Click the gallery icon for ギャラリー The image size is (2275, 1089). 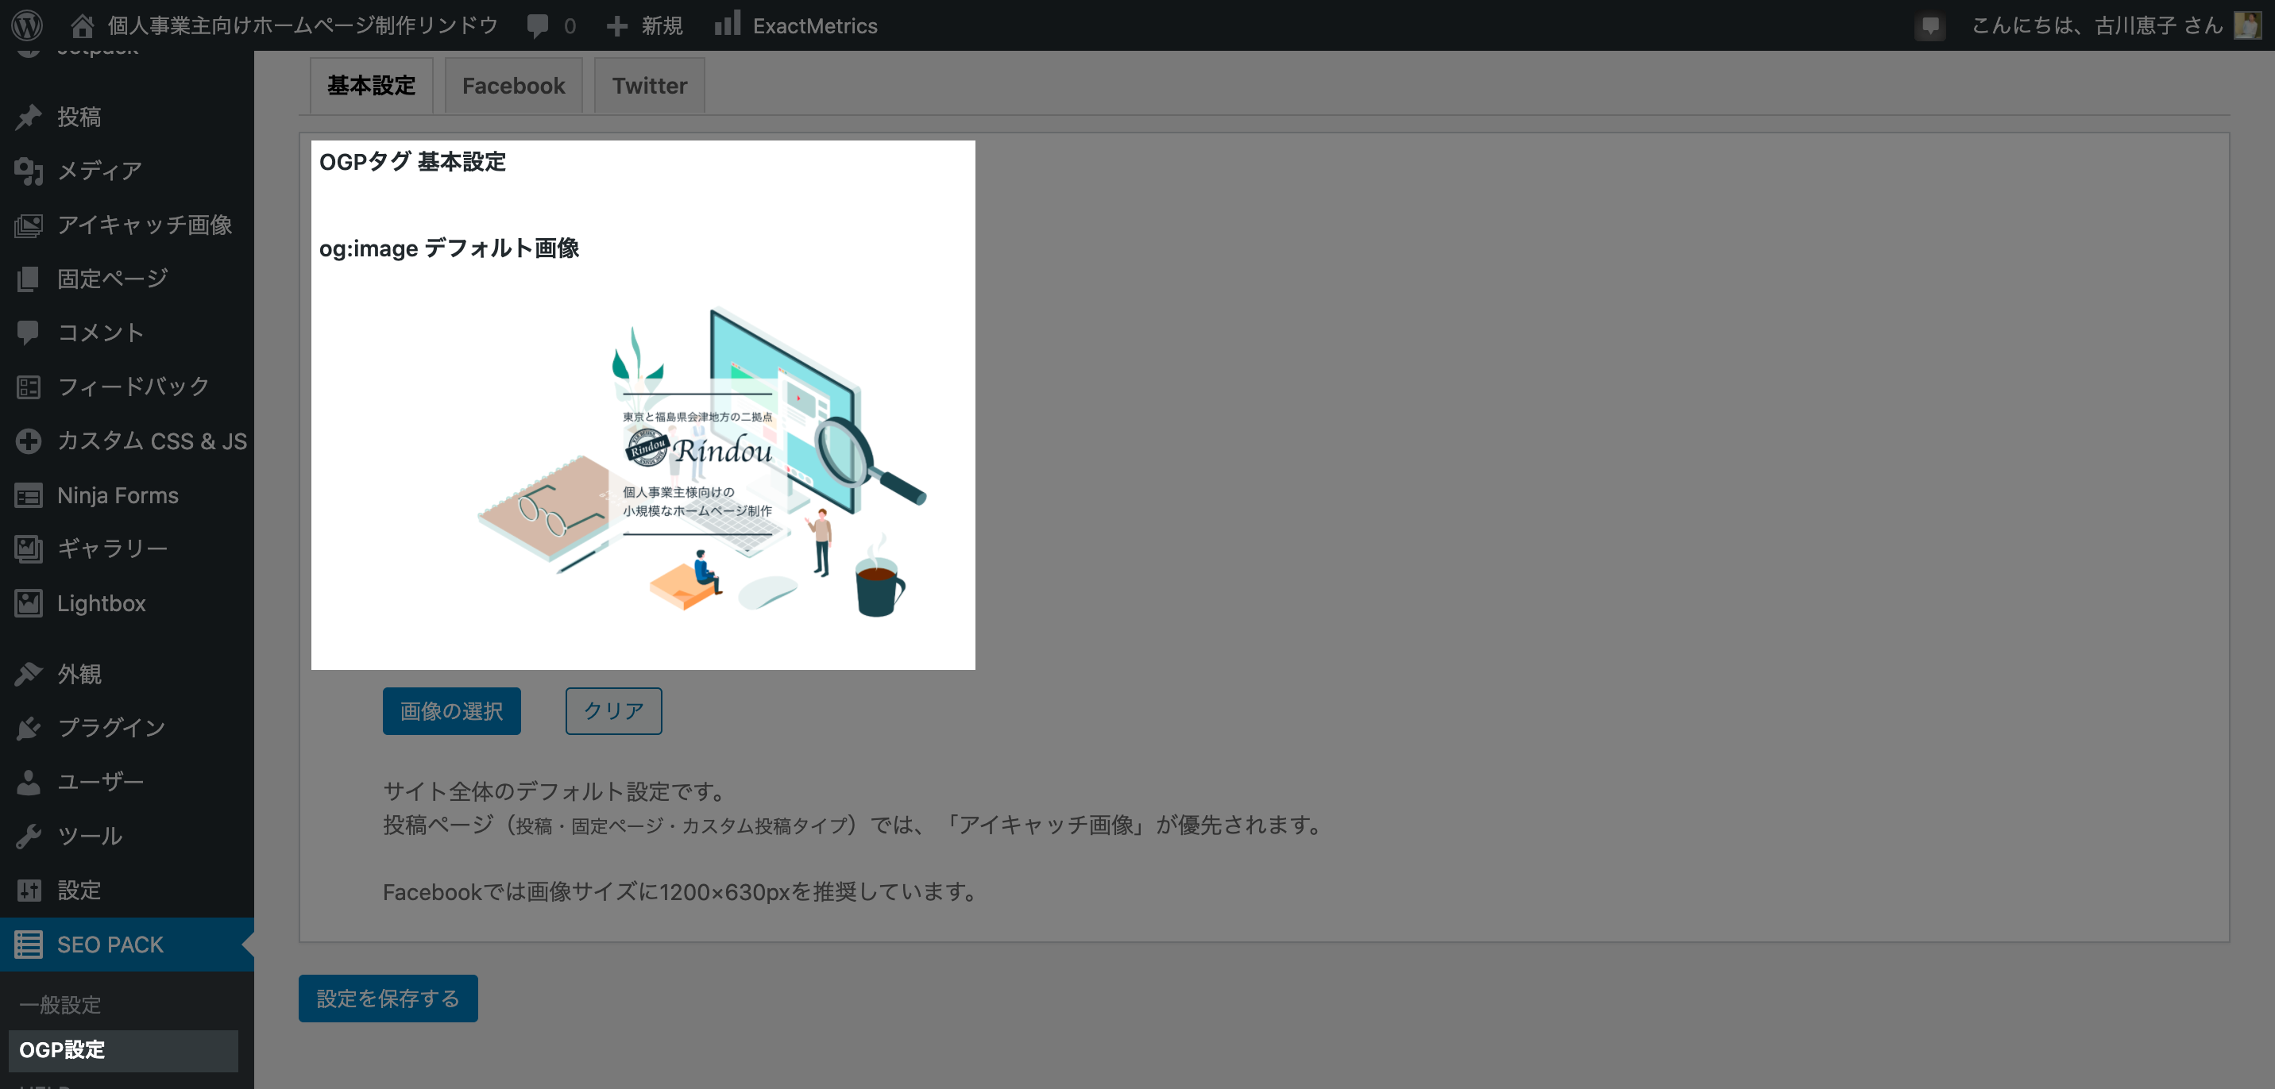click(x=29, y=548)
